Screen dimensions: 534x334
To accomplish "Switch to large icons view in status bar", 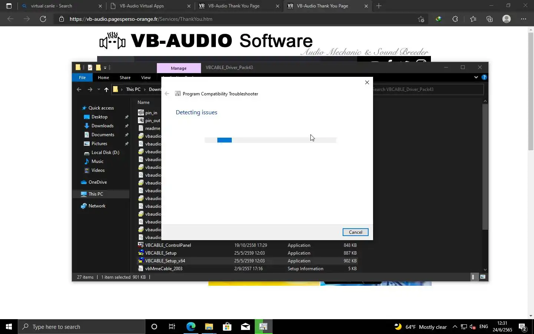I will (483, 277).
